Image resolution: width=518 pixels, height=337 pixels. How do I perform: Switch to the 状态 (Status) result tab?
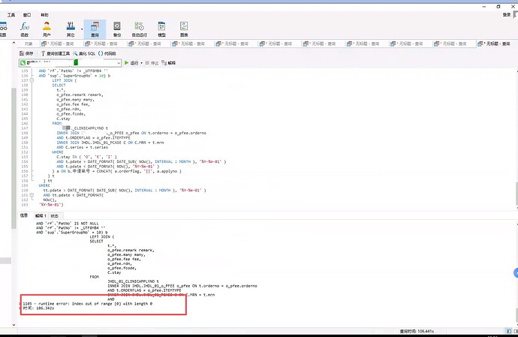[55, 215]
